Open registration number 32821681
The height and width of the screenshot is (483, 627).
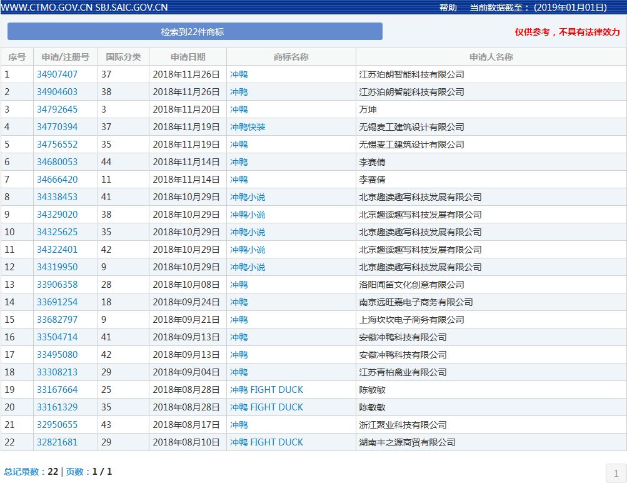pyautogui.click(x=57, y=442)
